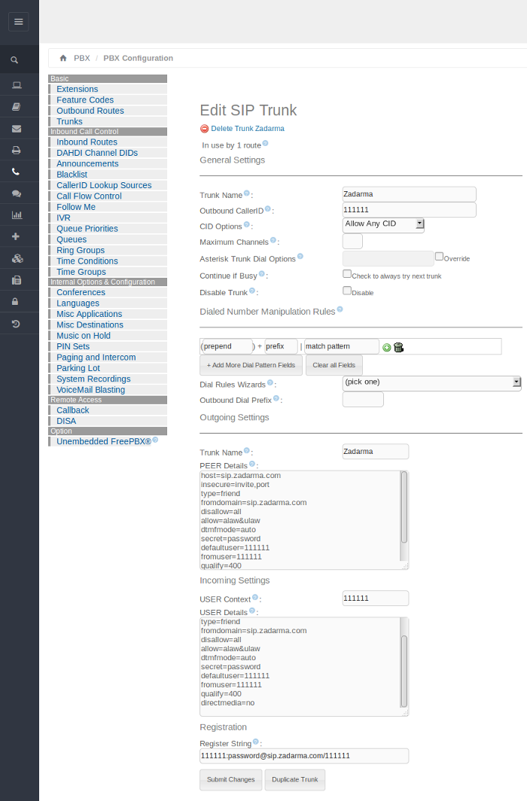Click the search magnifier icon
Viewport: 527px width, 801px height.
14,60
